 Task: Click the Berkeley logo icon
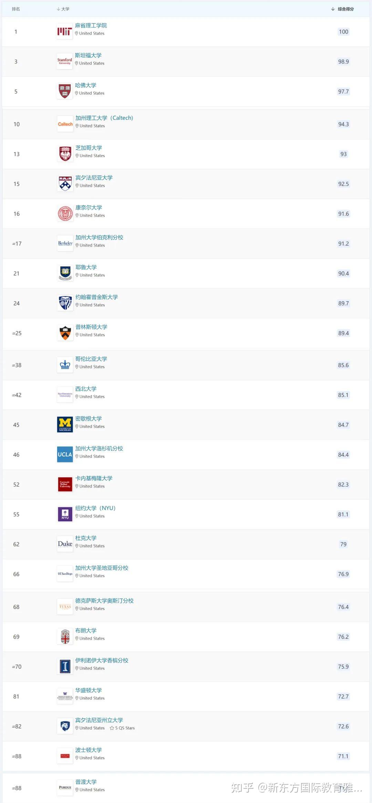65,243
